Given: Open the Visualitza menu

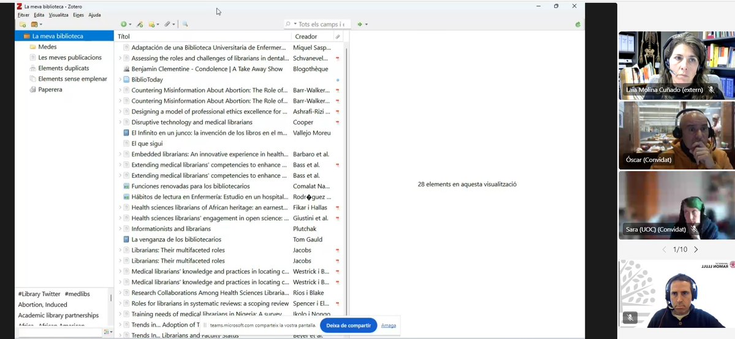Looking at the screenshot, I should point(59,15).
